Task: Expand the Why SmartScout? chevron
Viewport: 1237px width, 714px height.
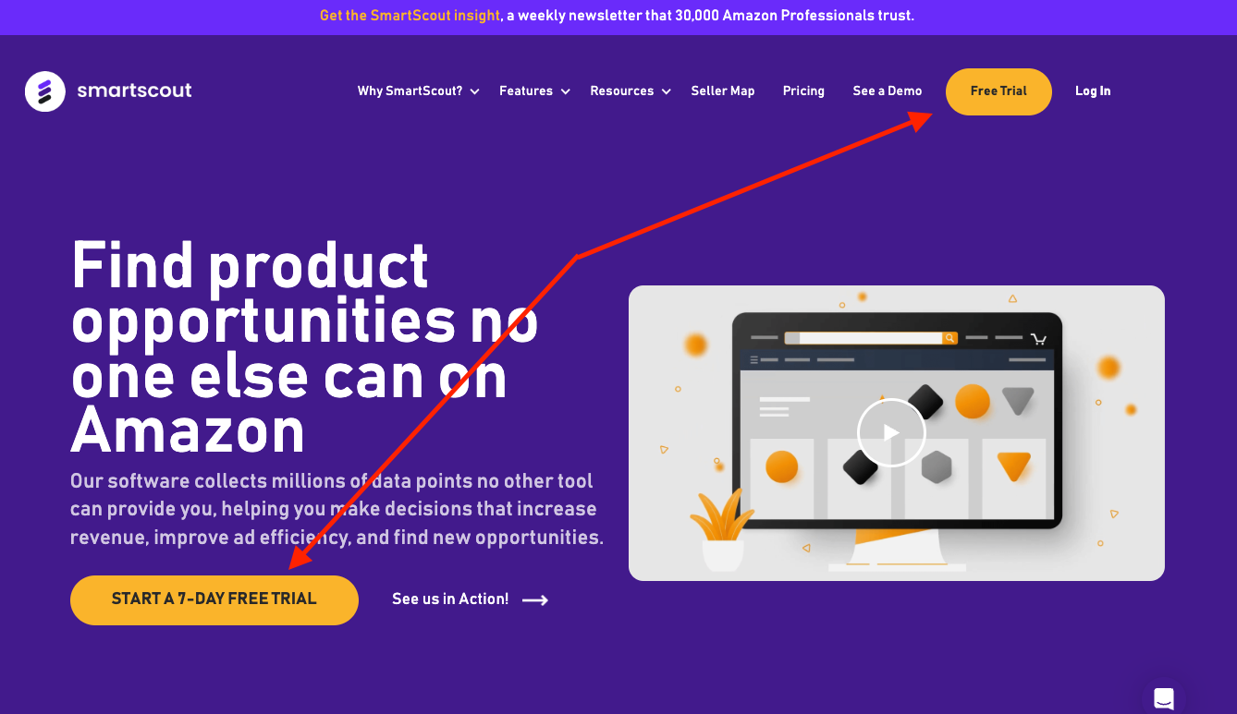Action: click(474, 91)
